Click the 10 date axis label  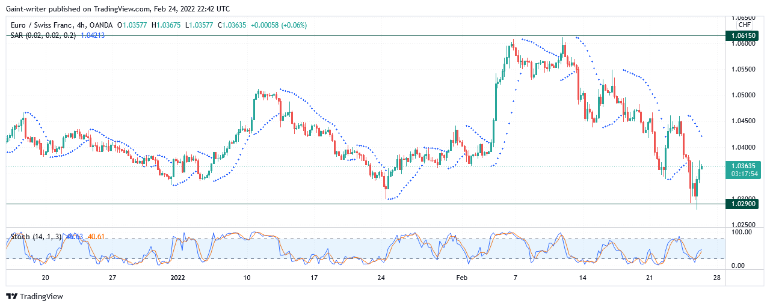246,278
